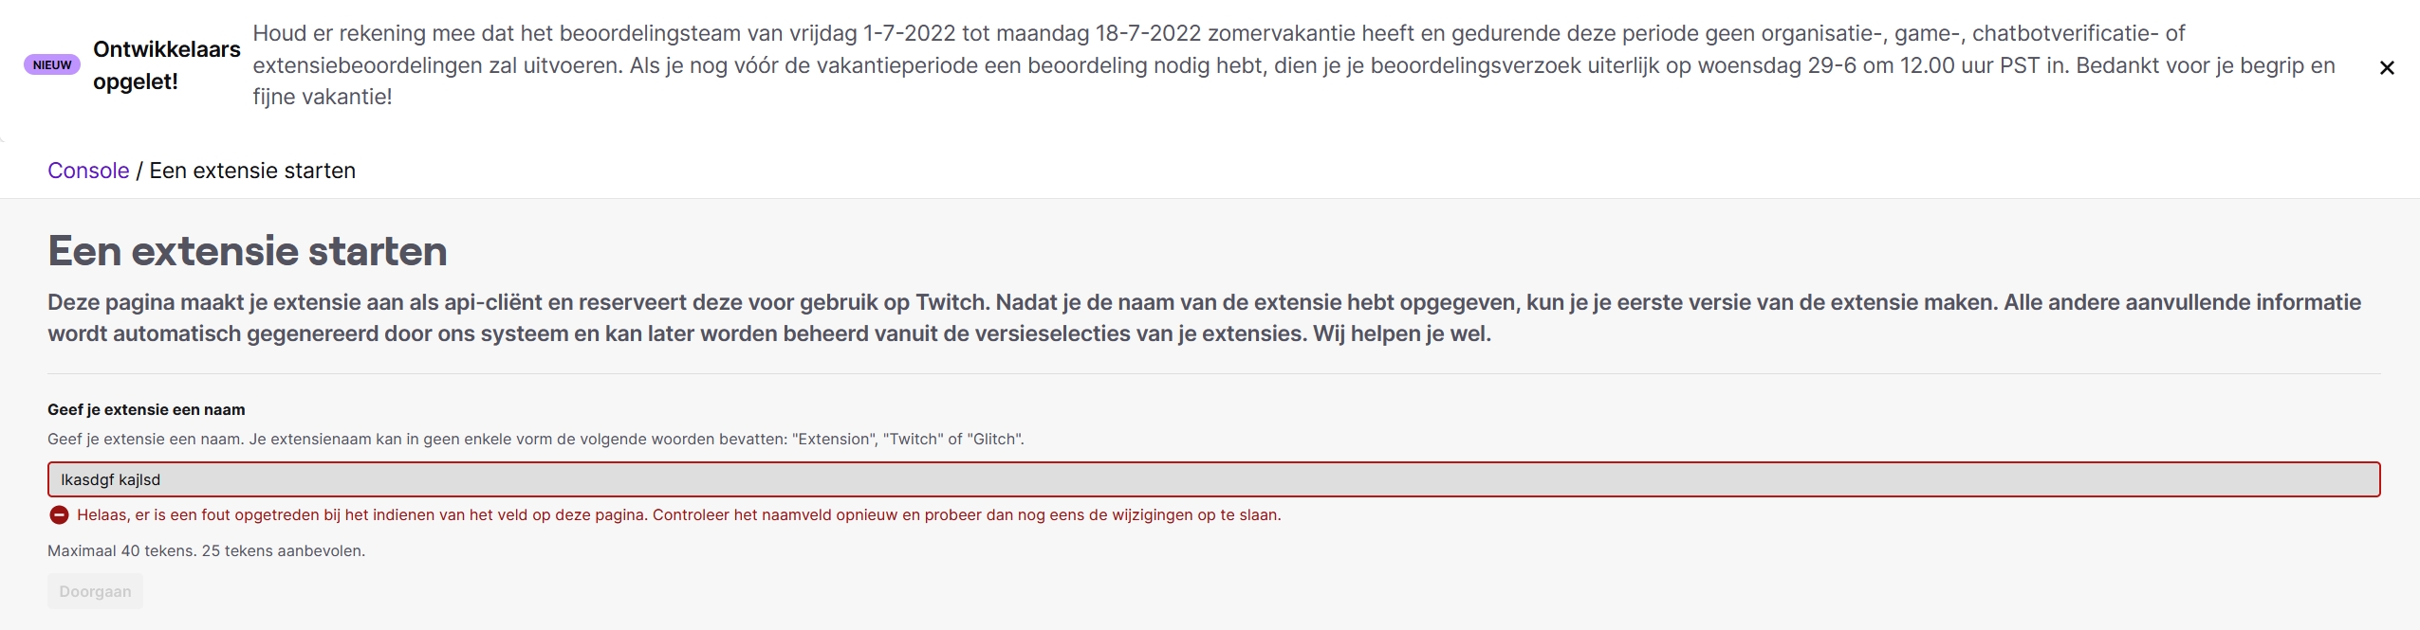
Task: Click the minus symbol inside the error circle
Action: [60, 514]
